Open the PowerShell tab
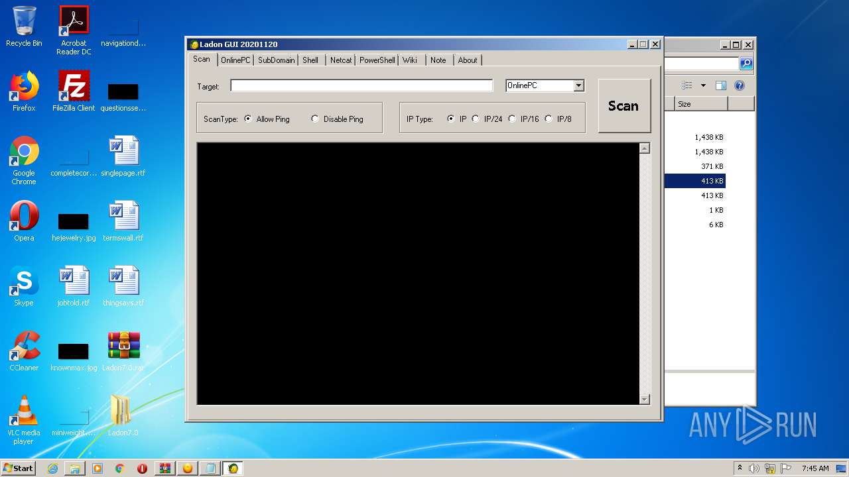Viewport: 849px width, 477px height. (377, 60)
